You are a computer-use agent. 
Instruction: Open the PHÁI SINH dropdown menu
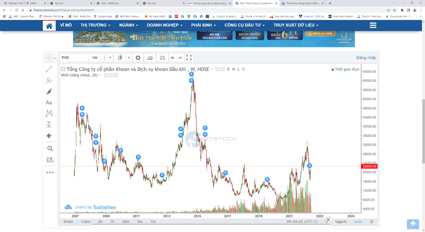(203, 25)
